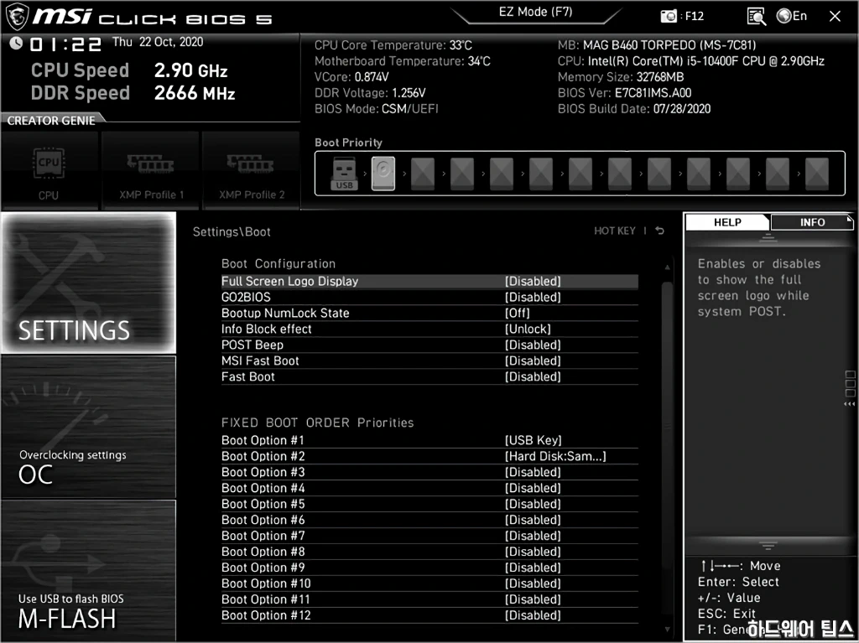
Task: Switch to the INFO tab
Action: click(812, 222)
